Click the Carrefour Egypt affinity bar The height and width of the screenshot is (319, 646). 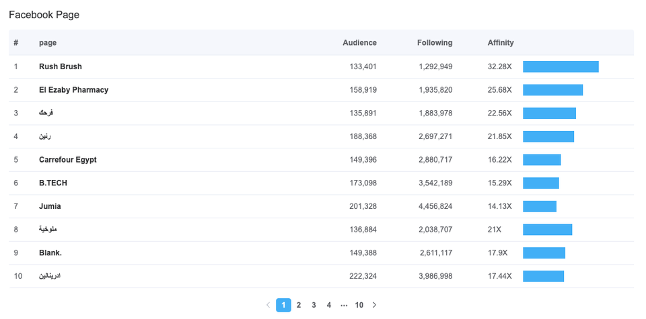(x=542, y=160)
